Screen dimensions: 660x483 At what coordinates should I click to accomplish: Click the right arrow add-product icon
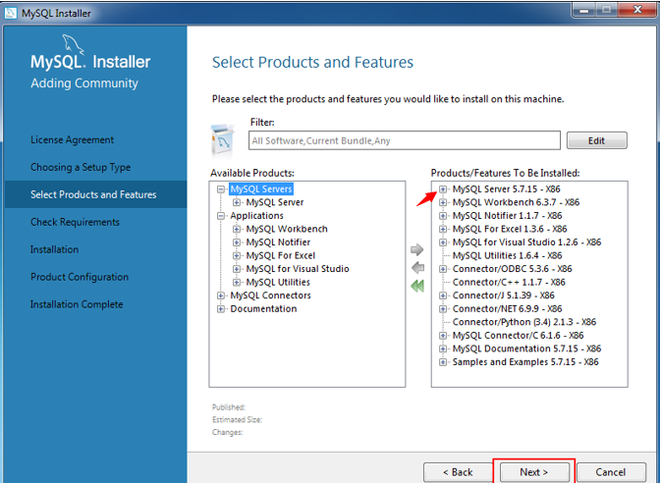click(416, 249)
